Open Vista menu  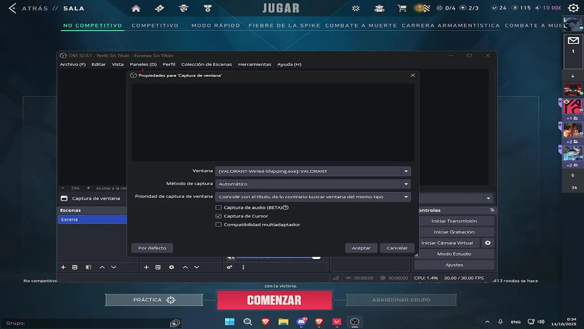click(x=118, y=64)
